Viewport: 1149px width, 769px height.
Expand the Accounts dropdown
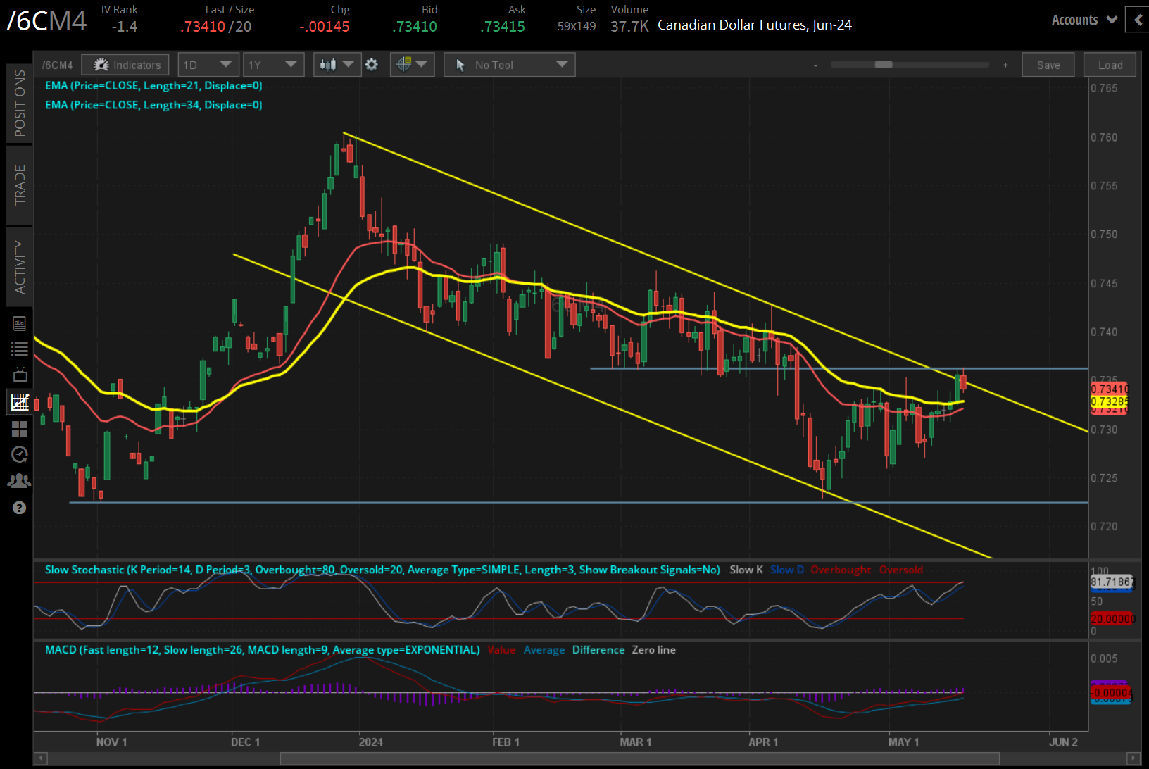pos(1082,20)
